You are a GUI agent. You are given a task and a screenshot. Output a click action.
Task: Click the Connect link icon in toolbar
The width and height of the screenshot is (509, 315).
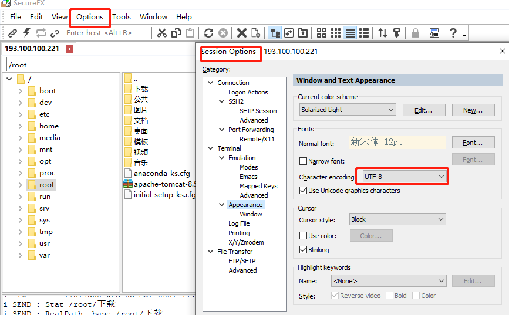[12, 33]
